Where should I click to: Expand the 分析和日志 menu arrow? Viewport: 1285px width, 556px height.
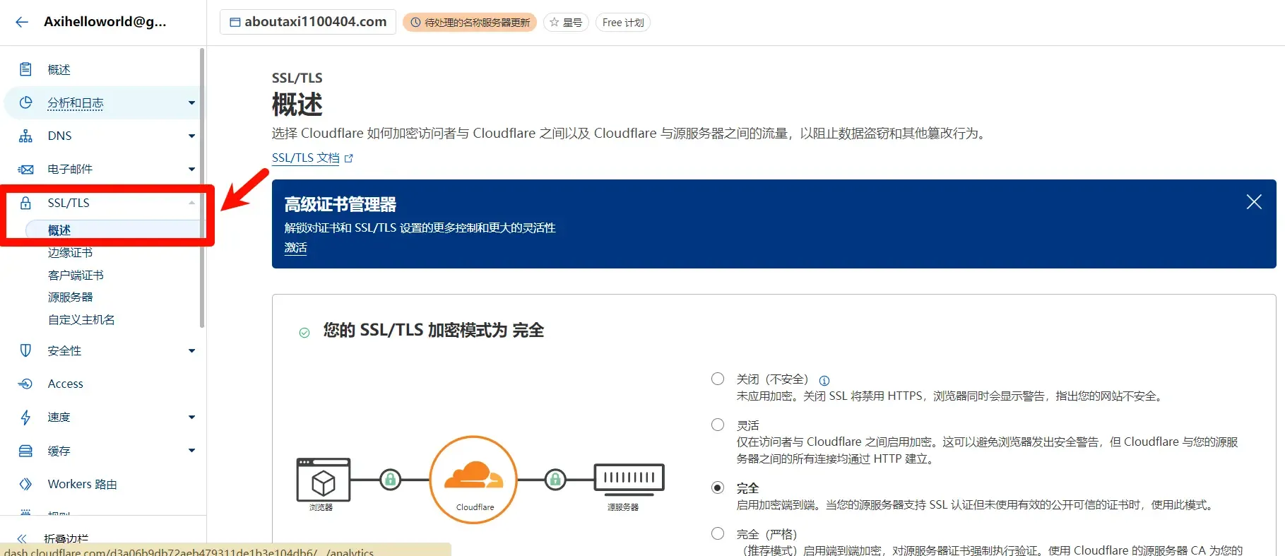tap(191, 102)
